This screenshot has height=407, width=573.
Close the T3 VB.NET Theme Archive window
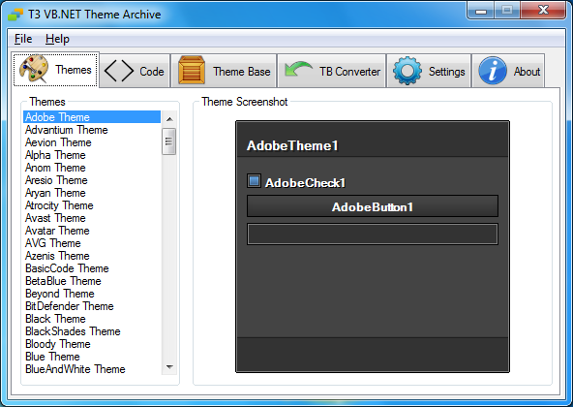tap(543, 11)
